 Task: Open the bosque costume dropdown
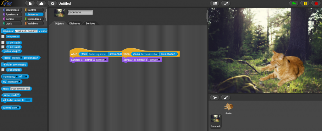pos(106,60)
